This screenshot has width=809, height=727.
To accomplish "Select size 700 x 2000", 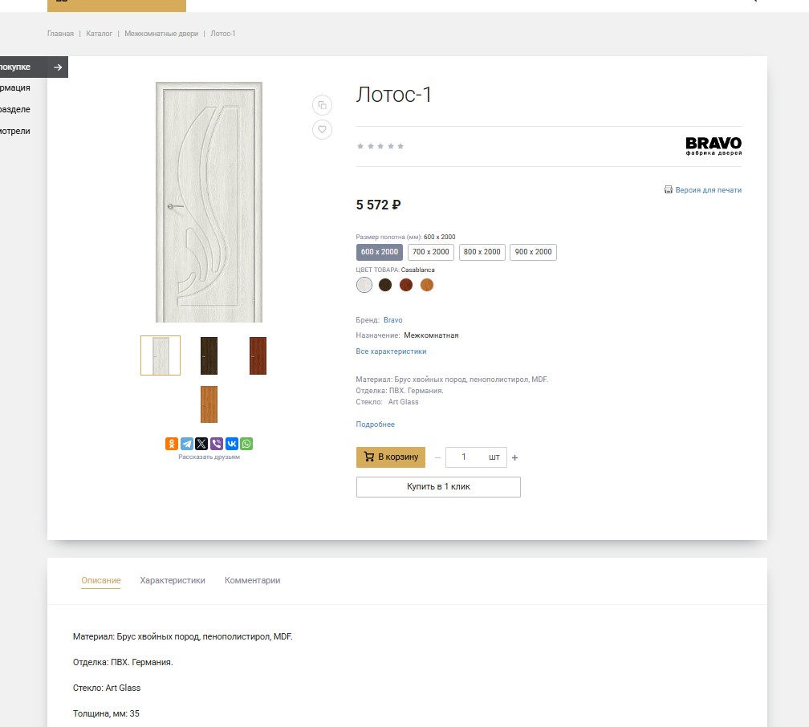I will (x=431, y=252).
